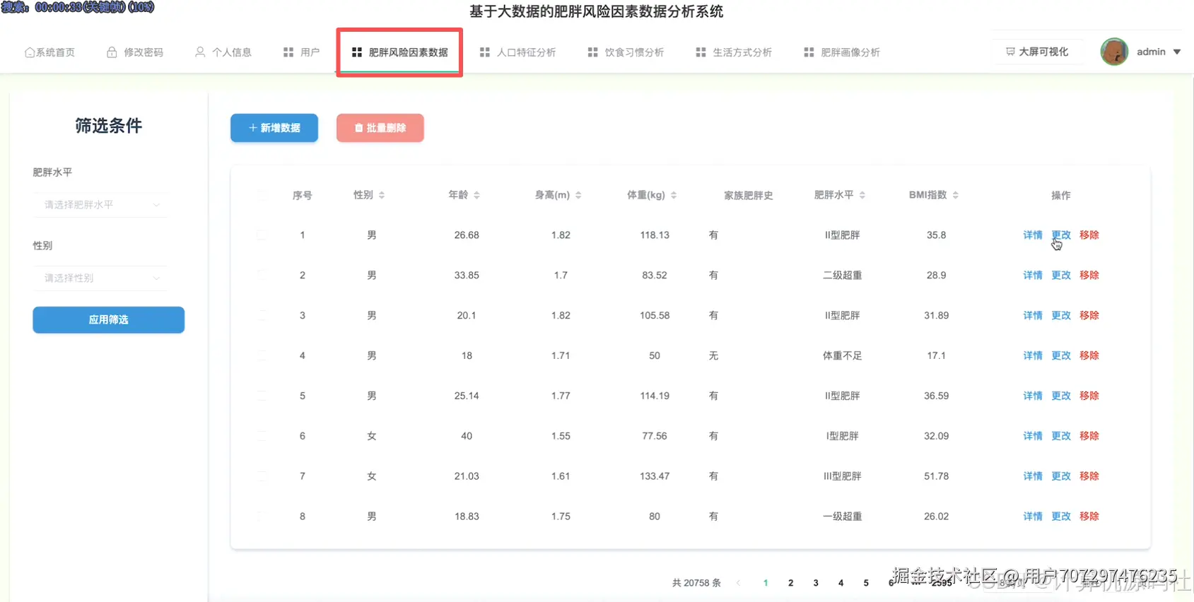Go to pagination page 3

tap(816, 583)
